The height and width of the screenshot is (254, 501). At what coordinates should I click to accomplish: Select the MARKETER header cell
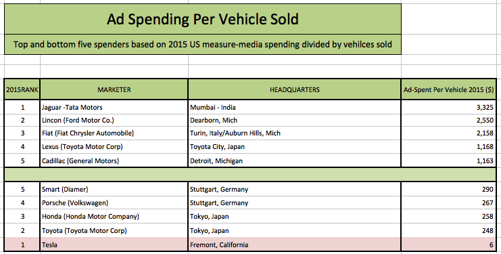114,89
